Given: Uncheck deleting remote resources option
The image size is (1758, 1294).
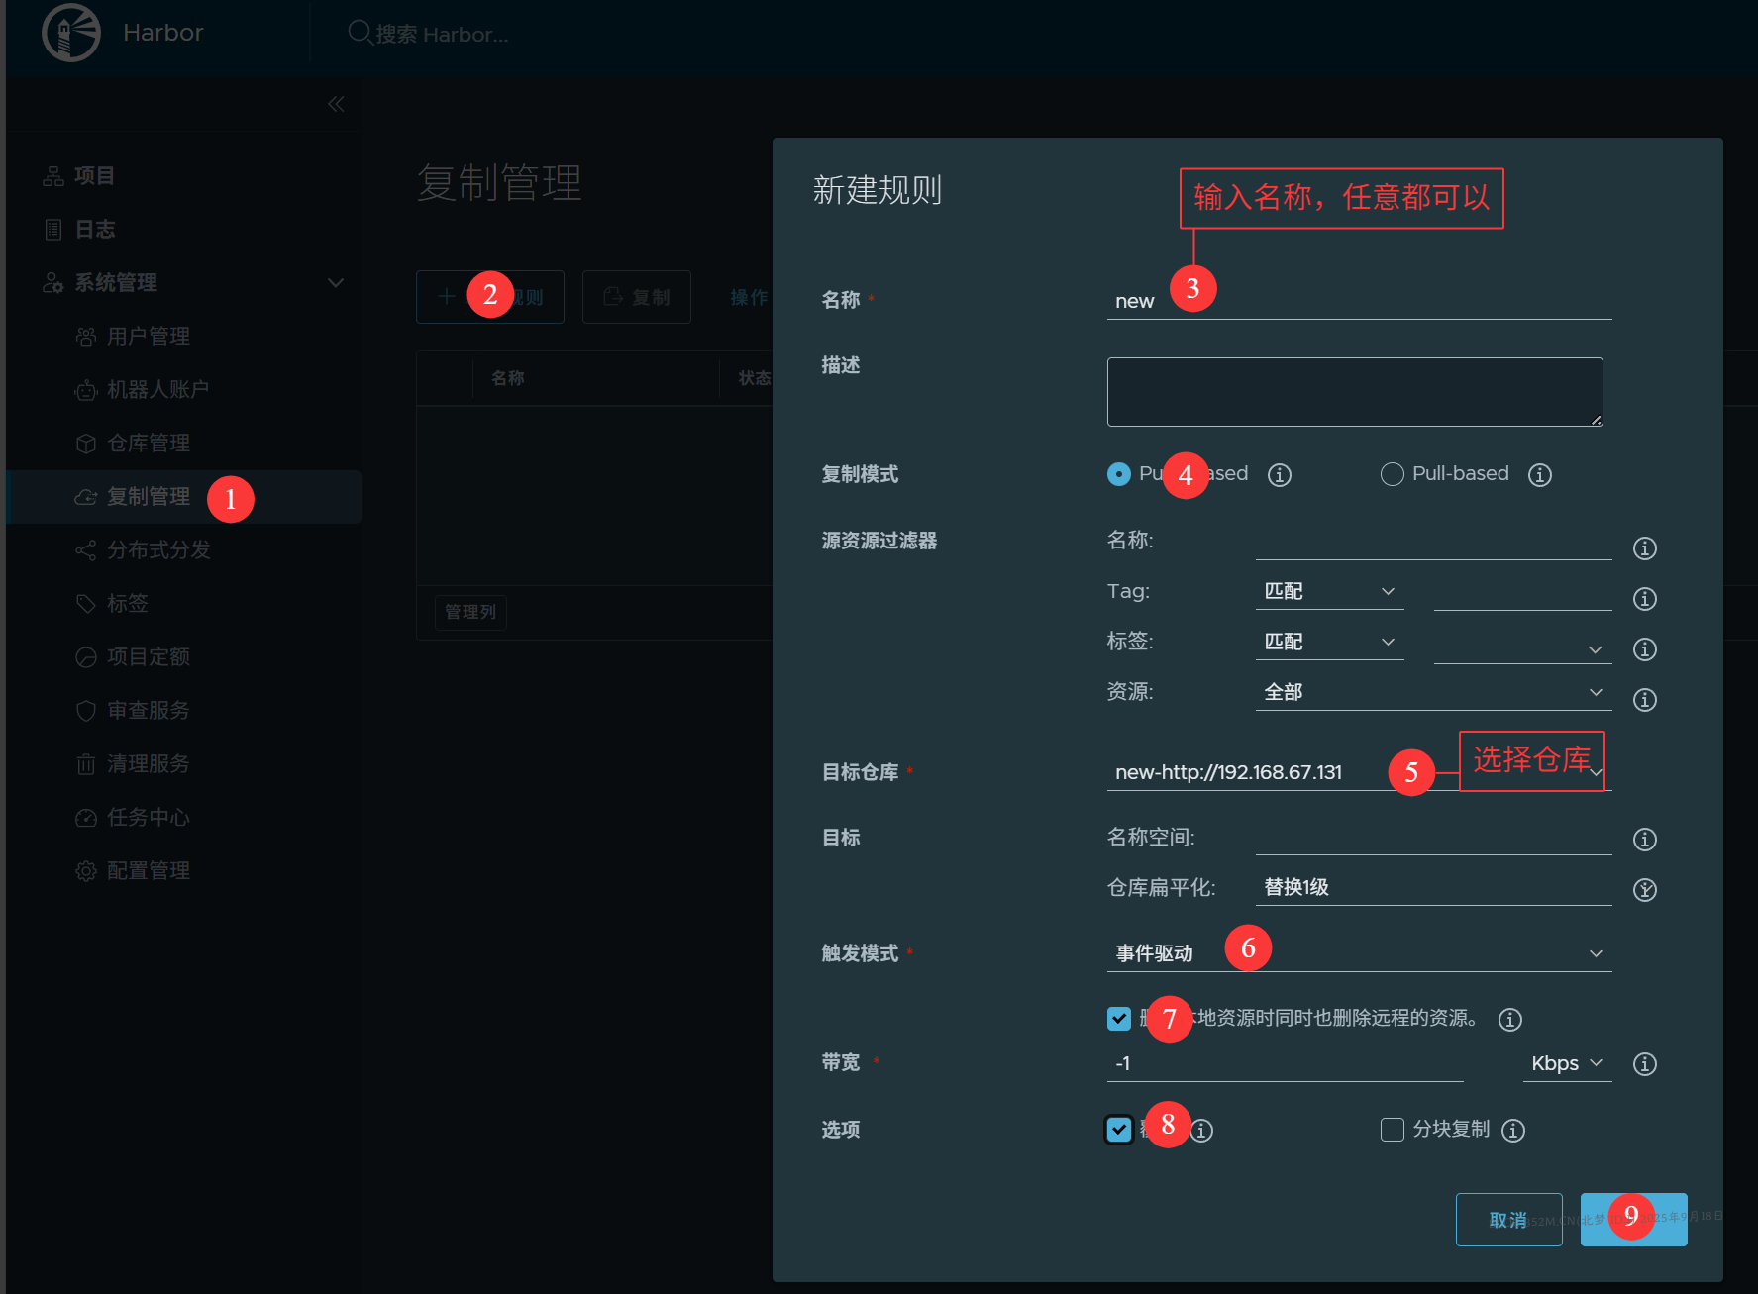Looking at the screenshot, I should coord(1118,1018).
